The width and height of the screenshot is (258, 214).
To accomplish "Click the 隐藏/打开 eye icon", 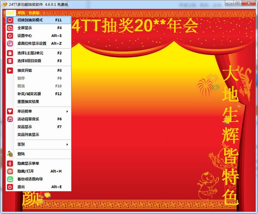I will (10, 171).
